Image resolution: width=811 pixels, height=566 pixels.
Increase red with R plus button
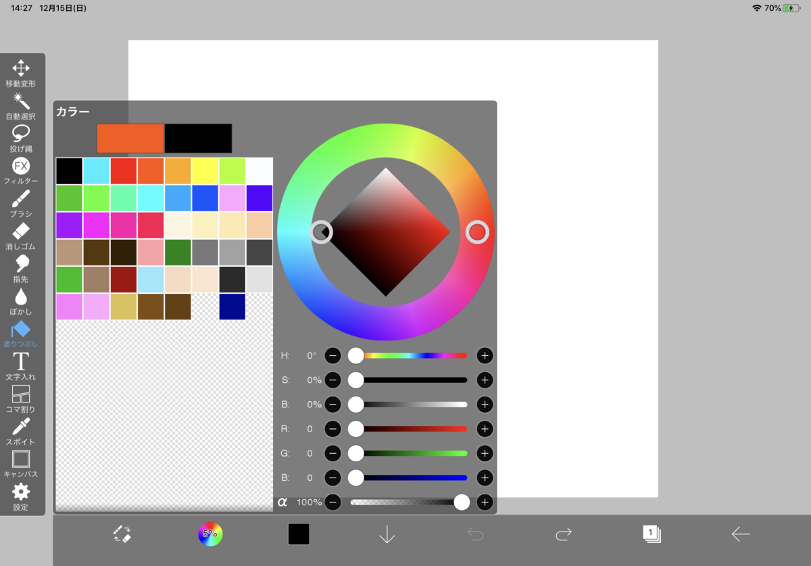[x=484, y=429]
